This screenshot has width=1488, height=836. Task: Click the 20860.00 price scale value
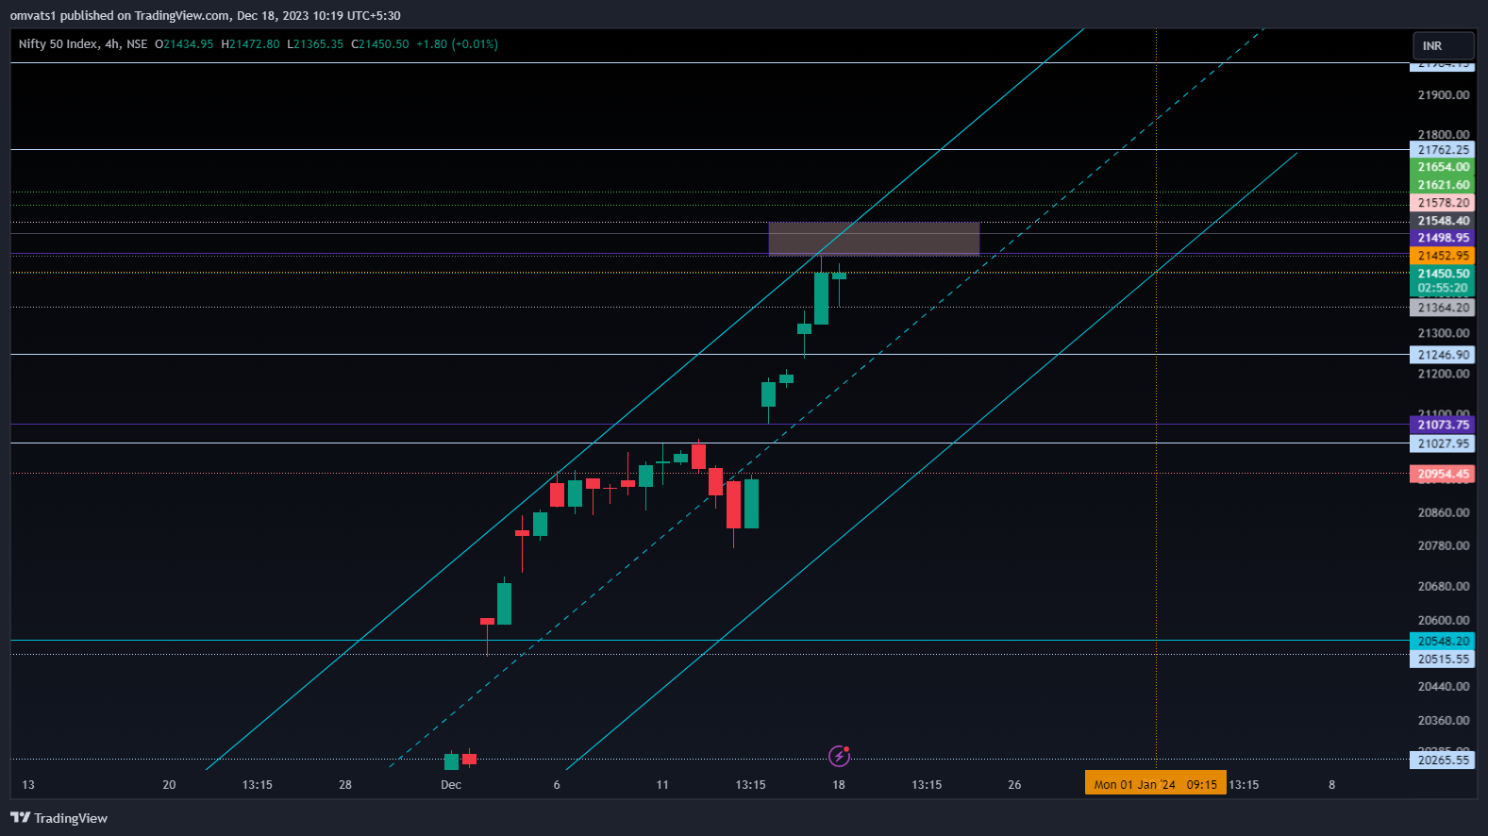(1444, 512)
